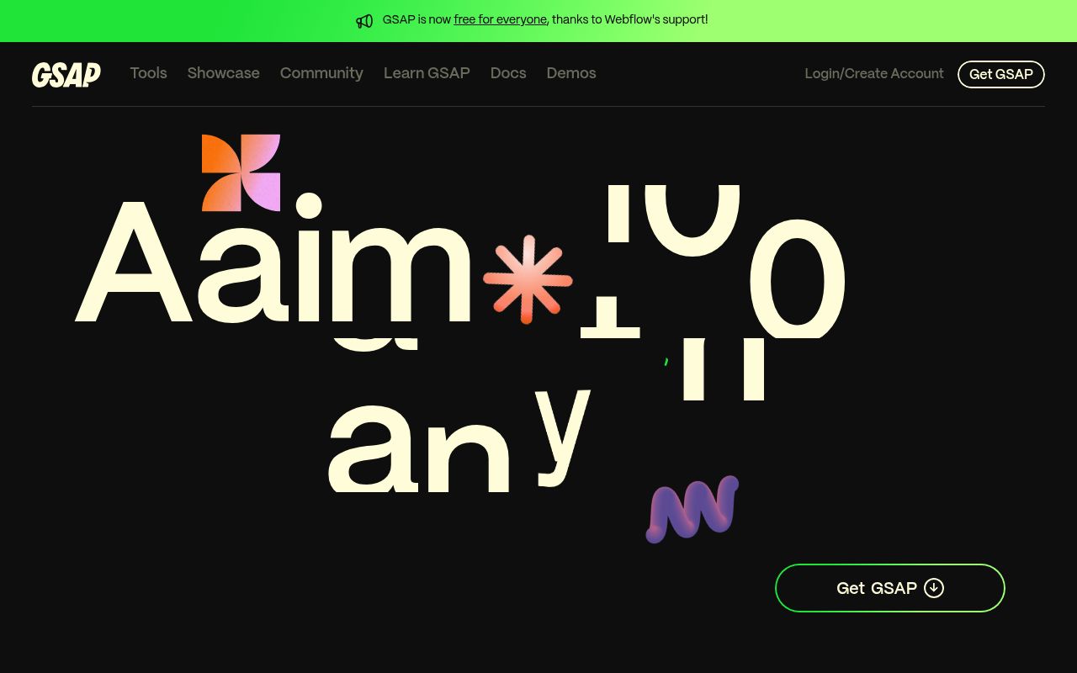Screen dimensions: 1077x673
Task: Open the "free for everyone" link
Action: [x=500, y=19]
